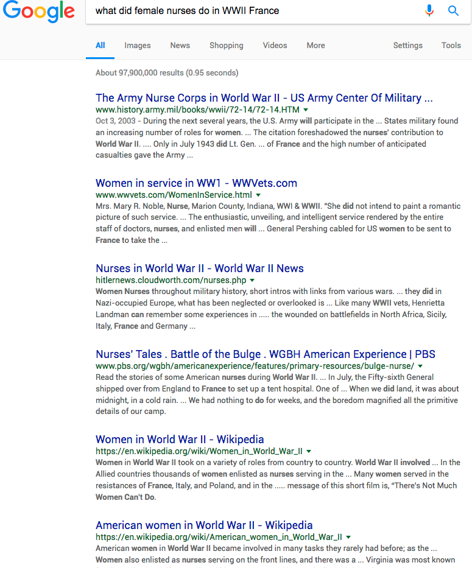Open The Army Nurse Corps in World War II result
The image size is (472, 568).
pyautogui.click(x=264, y=98)
